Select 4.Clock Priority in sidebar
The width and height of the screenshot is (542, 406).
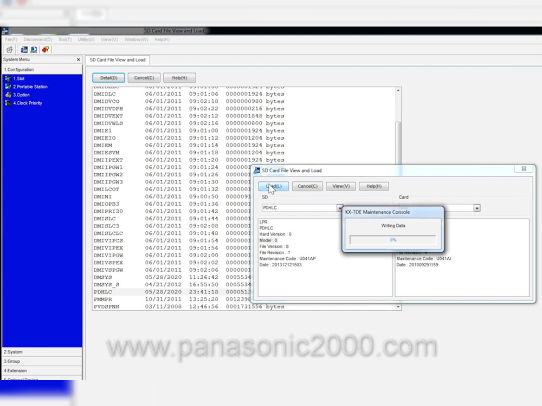27,103
